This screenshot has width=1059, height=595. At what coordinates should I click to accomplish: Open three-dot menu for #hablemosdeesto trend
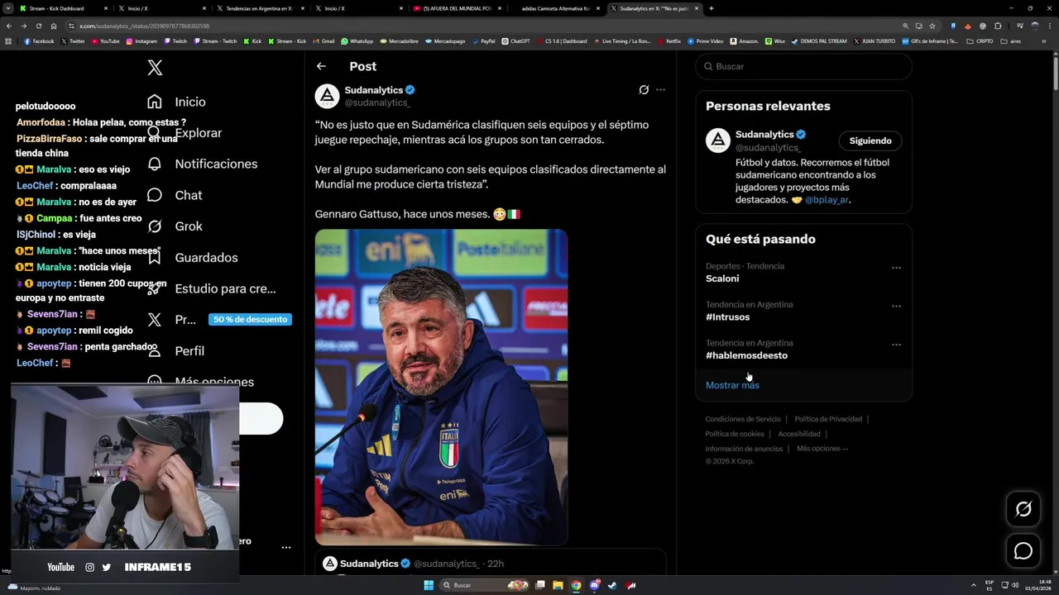(896, 345)
